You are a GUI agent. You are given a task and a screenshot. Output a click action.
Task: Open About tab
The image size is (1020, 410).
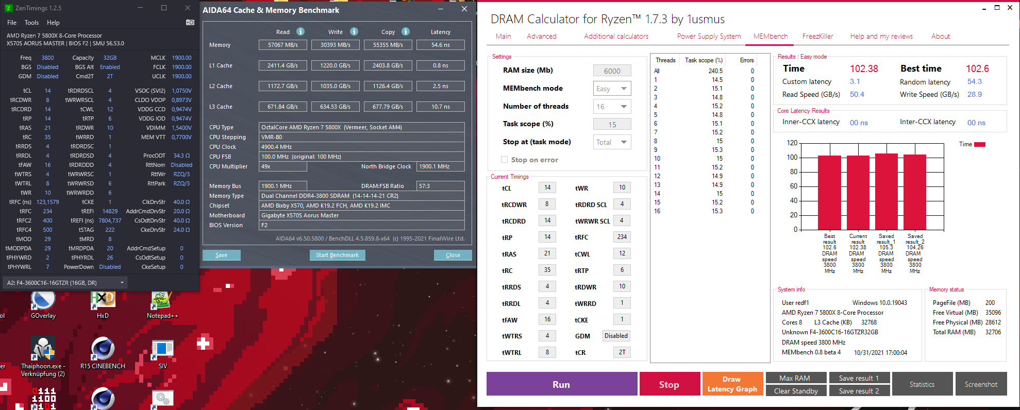(x=941, y=36)
